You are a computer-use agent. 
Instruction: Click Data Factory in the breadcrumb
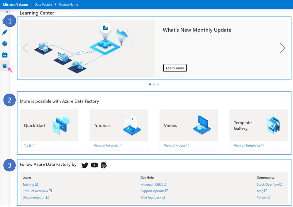(x=43, y=4)
